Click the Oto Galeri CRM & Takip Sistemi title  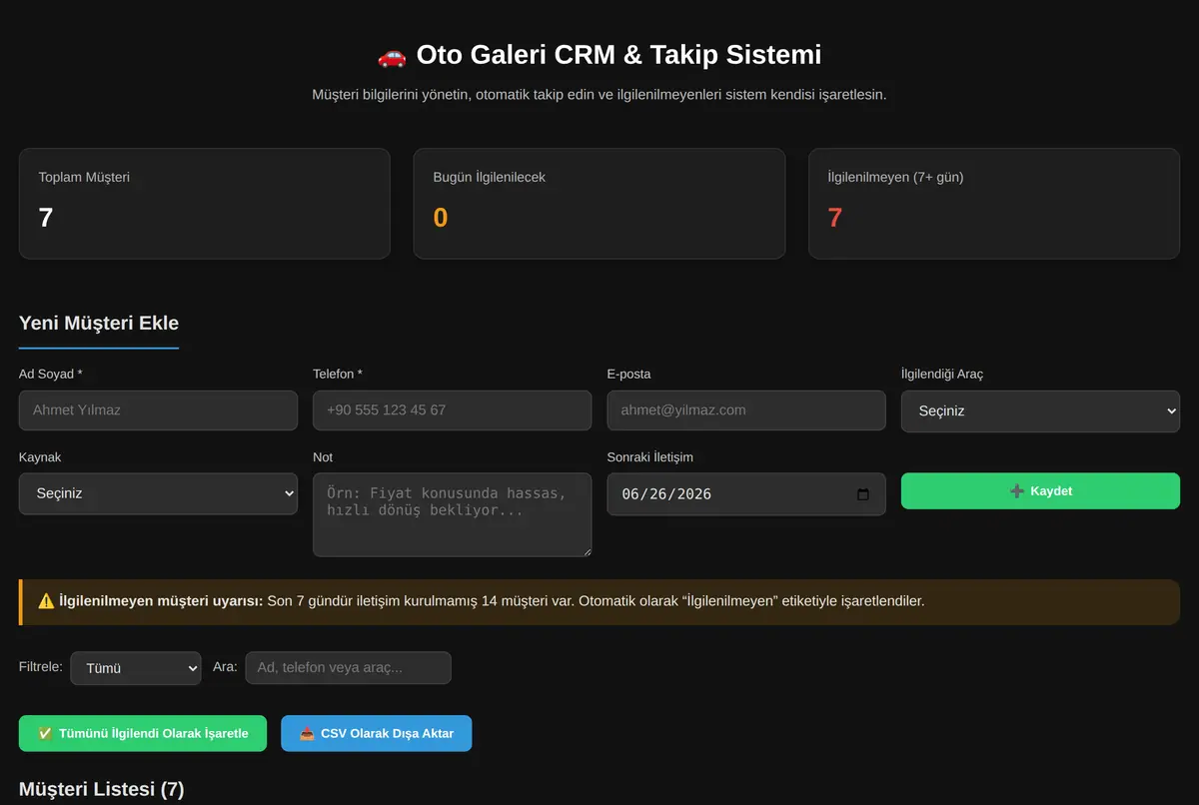[x=618, y=54]
